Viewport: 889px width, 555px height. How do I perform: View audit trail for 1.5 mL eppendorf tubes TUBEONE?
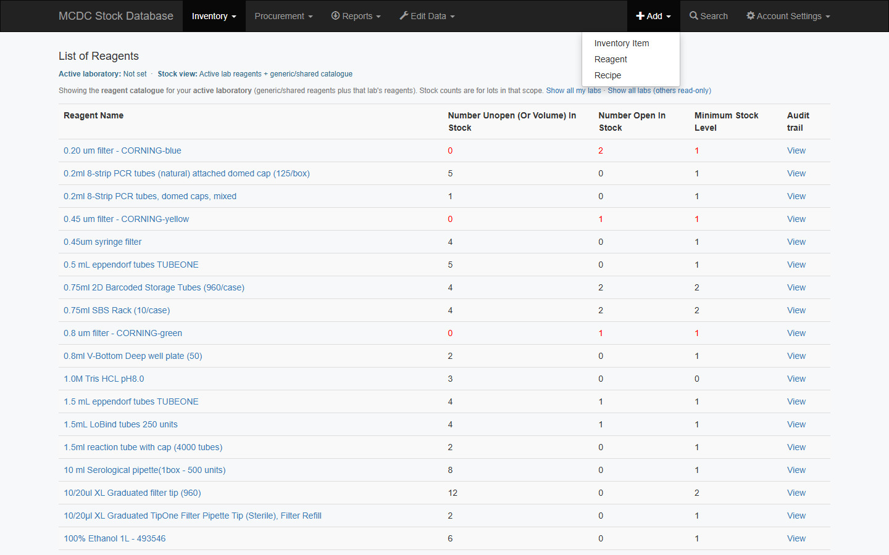click(x=796, y=401)
